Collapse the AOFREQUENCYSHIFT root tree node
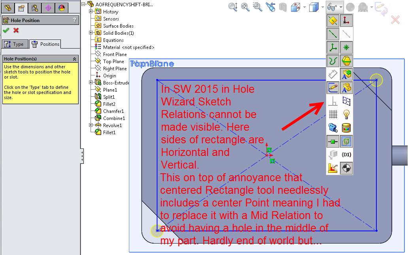408x255 pixels. (83, 4)
